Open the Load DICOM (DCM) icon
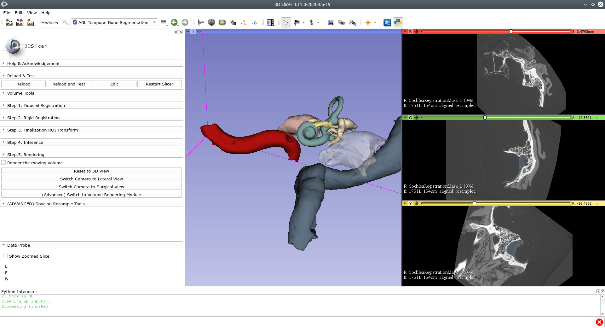The image size is (605, 328). 20,22
